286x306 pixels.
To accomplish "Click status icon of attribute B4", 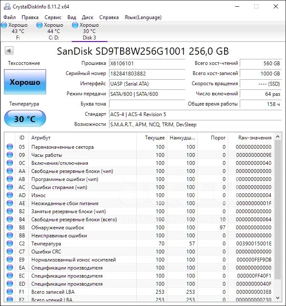I will 10,219.
